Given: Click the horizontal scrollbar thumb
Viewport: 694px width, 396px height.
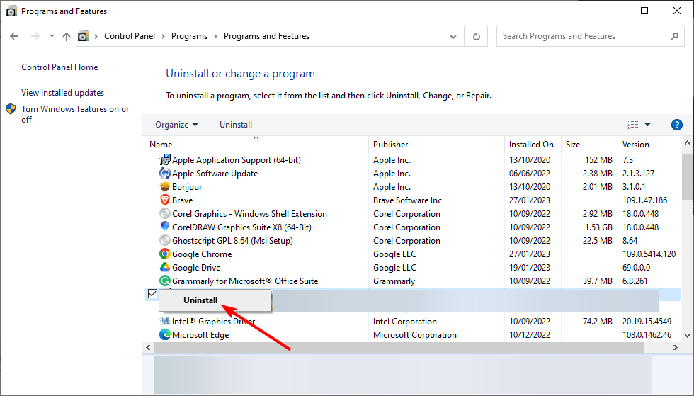Looking at the screenshot, I should pyautogui.click(x=399, y=348).
